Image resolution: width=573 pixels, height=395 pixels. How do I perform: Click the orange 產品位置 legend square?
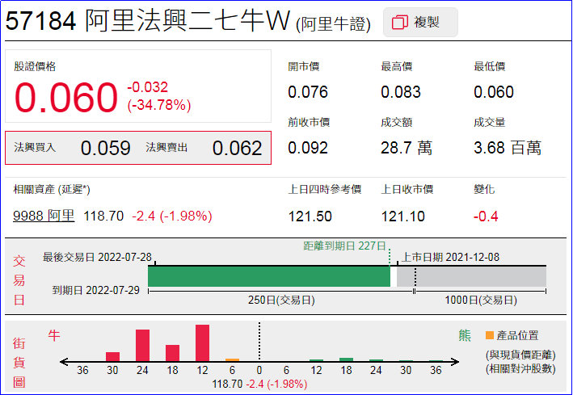[490, 335]
